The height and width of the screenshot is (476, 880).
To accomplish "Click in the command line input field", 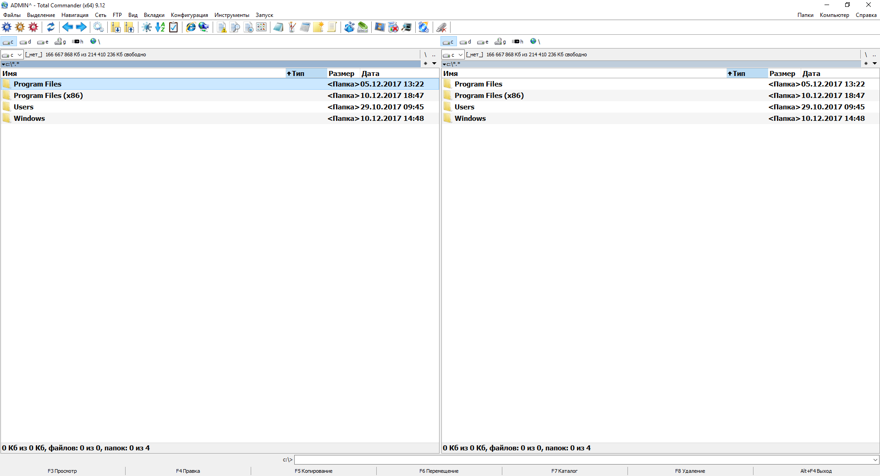I will [x=582, y=460].
